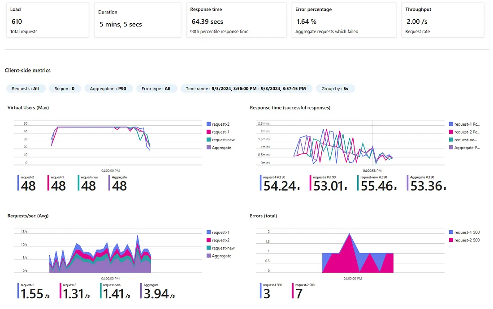This screenshot has width=493, height=309.
Task: Click the Response time 64.39 secs card
Action: 236,20
